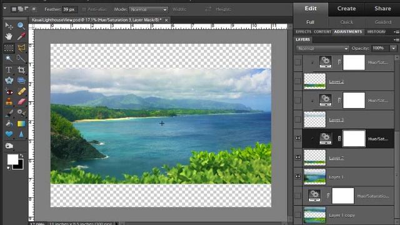Screen dimensions: 400x225
Task: Switch to the Create tab
Action: 346,9
